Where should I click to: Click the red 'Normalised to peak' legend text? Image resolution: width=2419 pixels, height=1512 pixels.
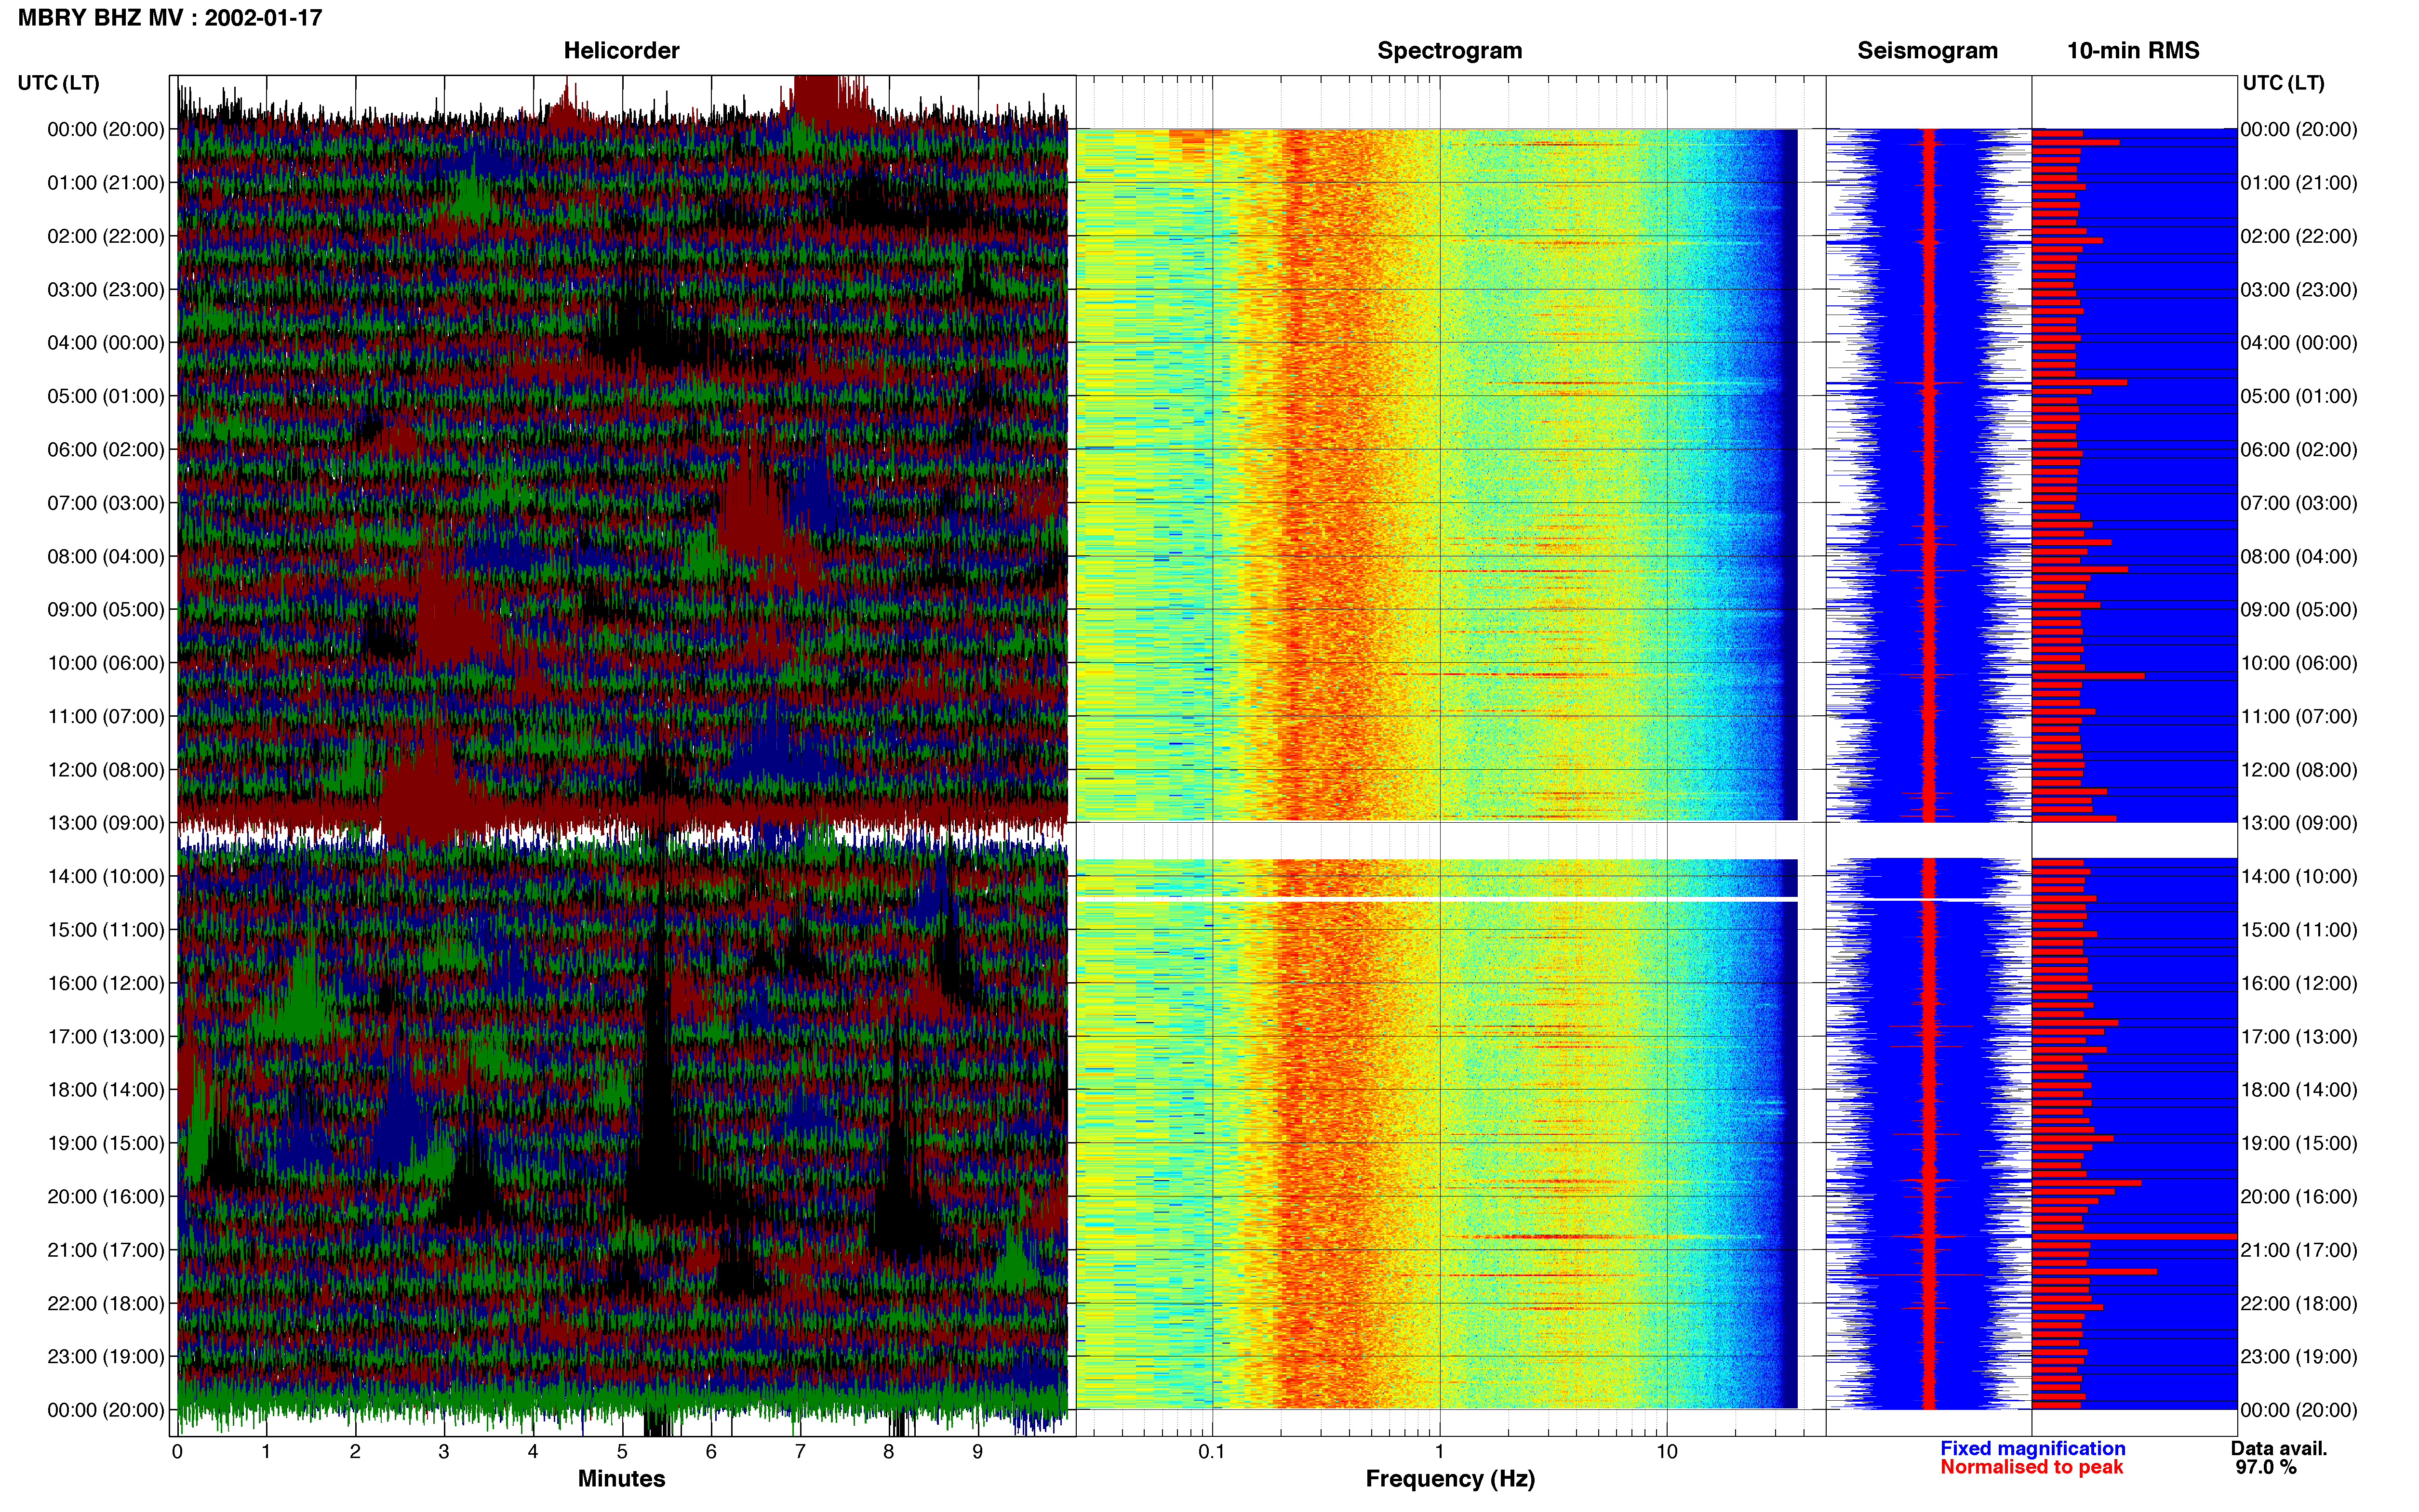(x=2031, y=1467)
